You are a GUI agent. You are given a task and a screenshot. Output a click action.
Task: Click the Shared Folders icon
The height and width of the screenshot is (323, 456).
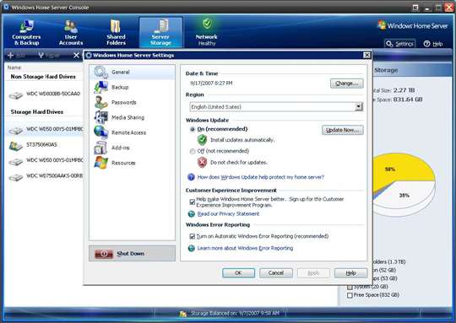coord(116,26)
